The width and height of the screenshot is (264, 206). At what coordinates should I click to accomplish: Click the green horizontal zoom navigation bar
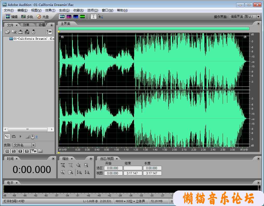point(154,29)
